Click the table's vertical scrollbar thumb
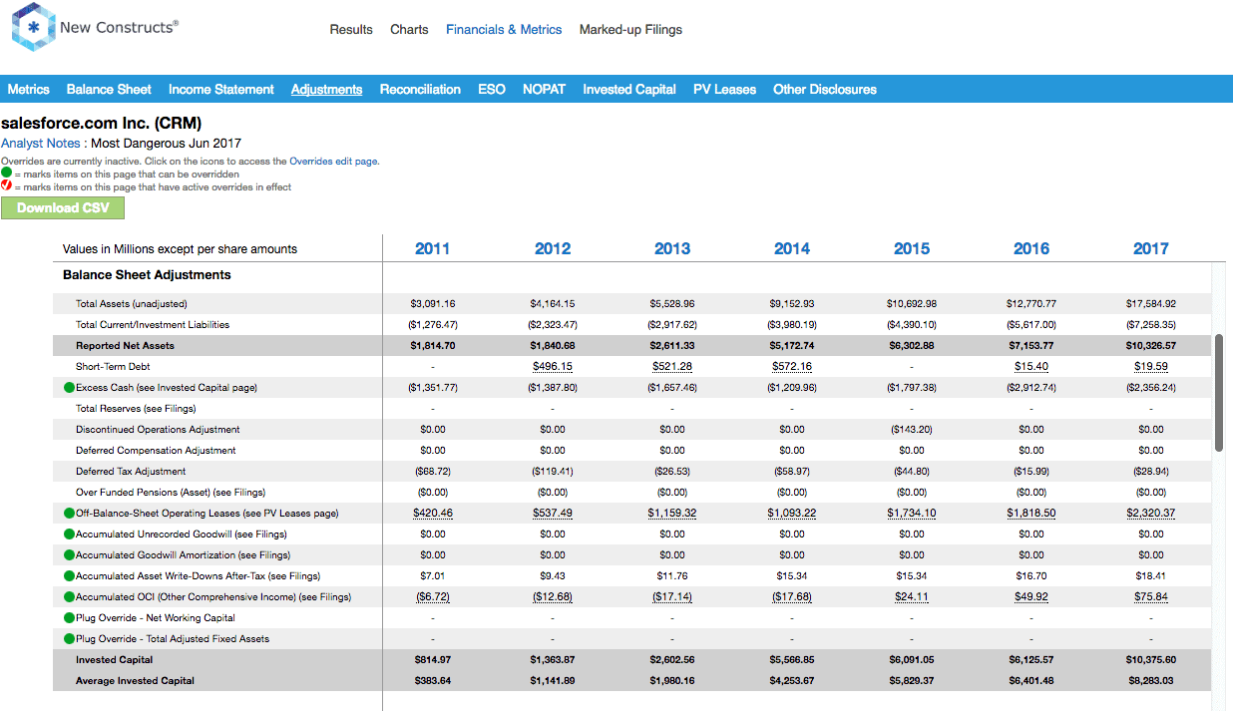The height and width of the screenshot is (711, 1233). coord(1218,395)
